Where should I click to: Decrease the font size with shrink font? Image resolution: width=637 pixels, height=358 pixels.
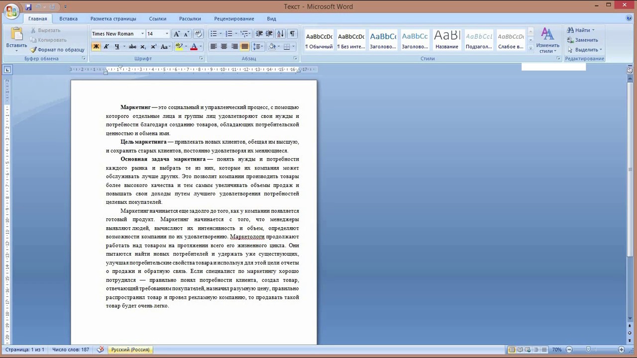(x=186, y=34)
